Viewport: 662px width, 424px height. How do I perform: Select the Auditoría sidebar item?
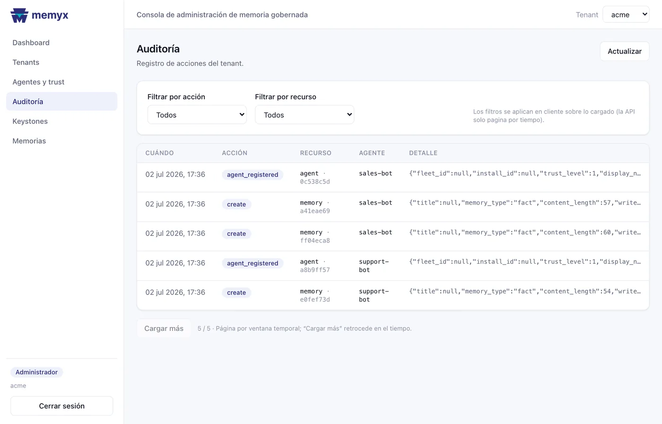click(x=61, y=102)
